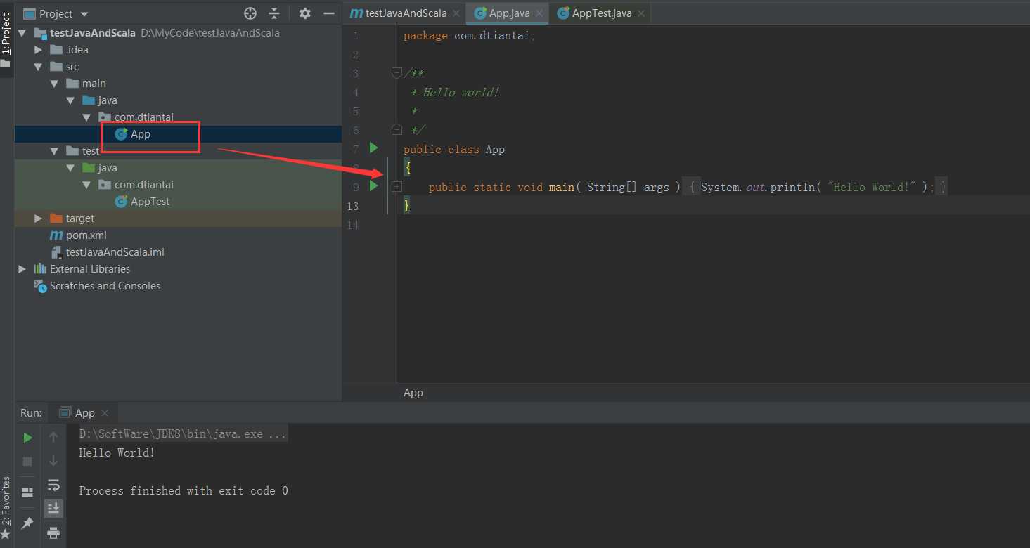Click the grey stop process square
This screenshot has height=548, width=1030.
tap(27, 462)
